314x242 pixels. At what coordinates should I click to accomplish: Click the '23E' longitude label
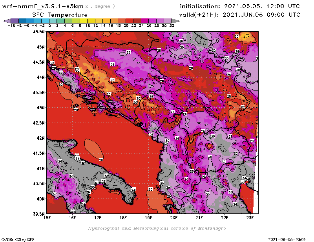(250, 218)
